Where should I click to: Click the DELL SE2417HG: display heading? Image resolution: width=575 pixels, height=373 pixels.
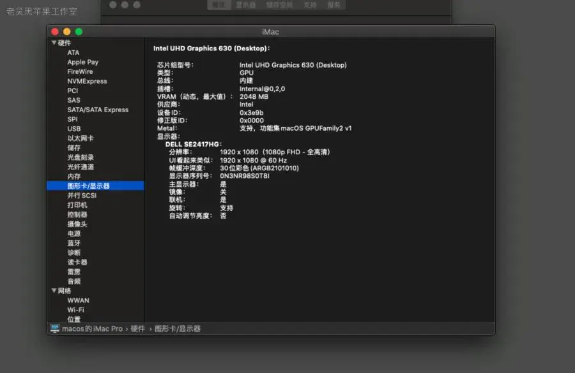193,144
